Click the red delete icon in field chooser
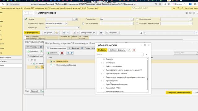Viewport: 198px width, 111px height. (x=134, y=50)
